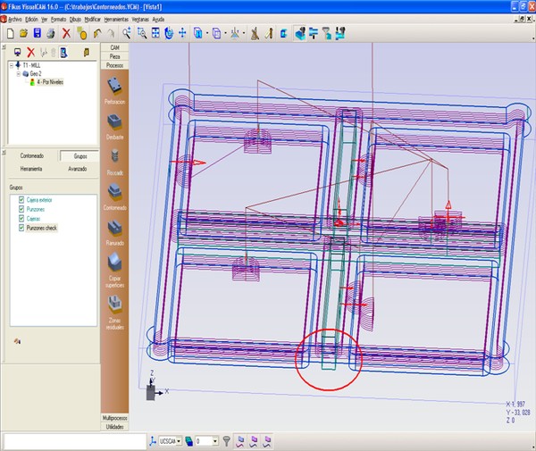The height and width of the screenshot is (451, 536).
Task: Collapse the T1 - MILL tree node
Action: tap(10, 66)
